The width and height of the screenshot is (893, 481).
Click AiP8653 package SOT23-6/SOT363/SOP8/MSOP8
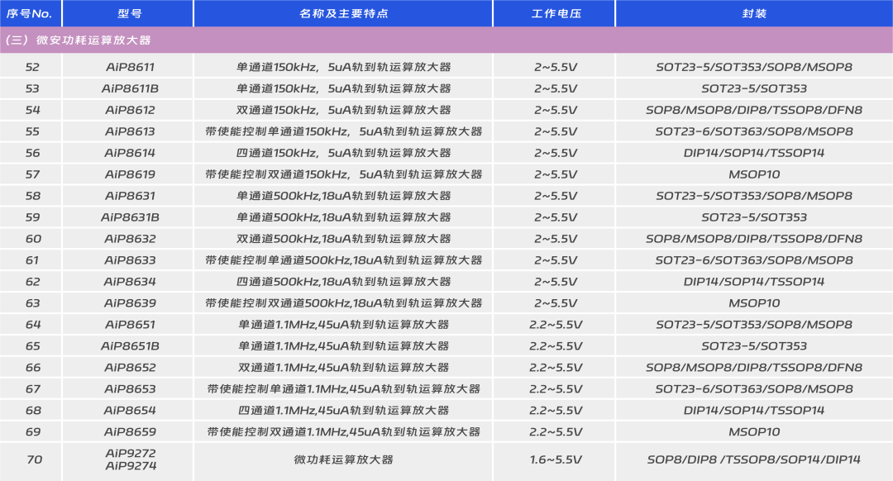[x=754, y=388]
